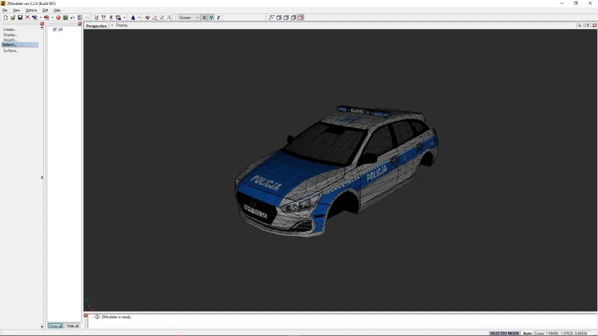Open the Edit menu
The width and height of the screenshot is (598, 336).
pos(45,10)
